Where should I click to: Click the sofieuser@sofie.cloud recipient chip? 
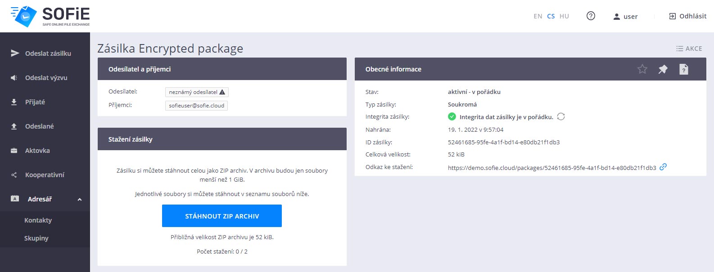coord(196,106)
